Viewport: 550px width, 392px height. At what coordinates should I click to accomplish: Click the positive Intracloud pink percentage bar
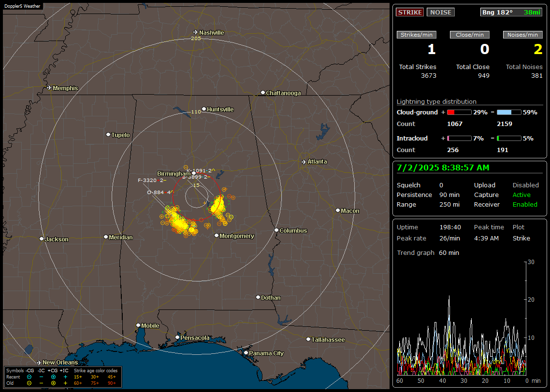(x=459, y=139)
